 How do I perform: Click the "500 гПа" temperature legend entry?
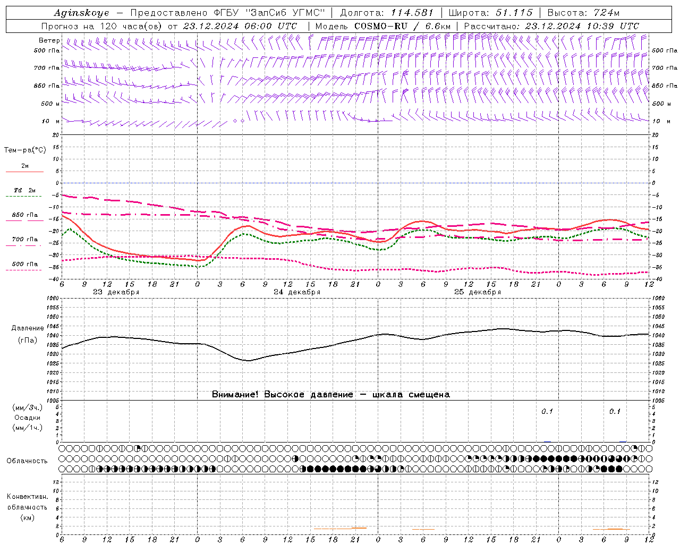(25, 264)
